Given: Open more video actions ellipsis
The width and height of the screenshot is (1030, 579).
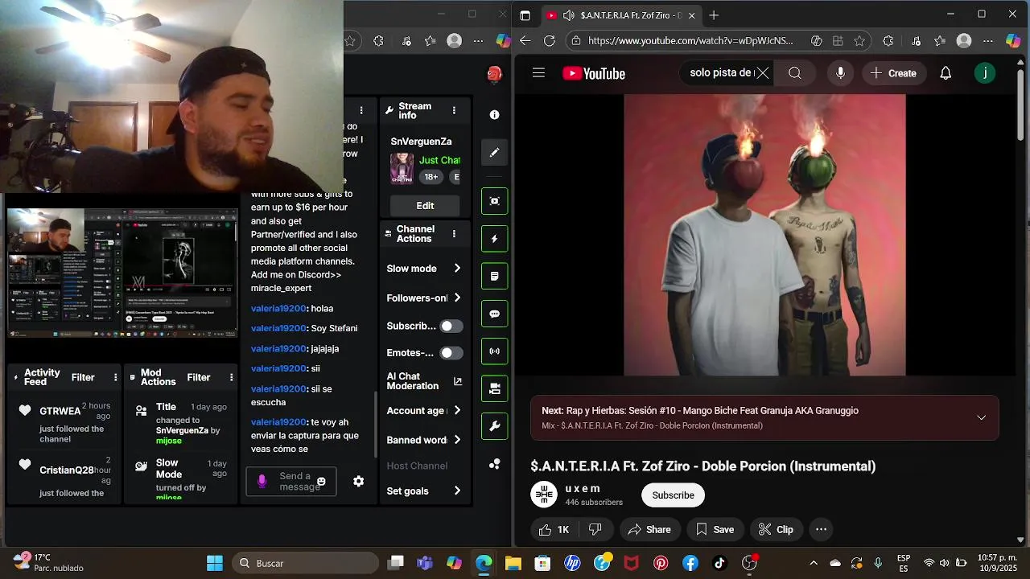Looking at the screenshot, I should point(821,529).
